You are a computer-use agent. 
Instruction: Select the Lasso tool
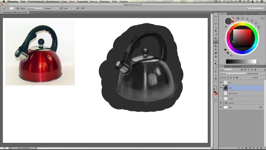click(x=216, y=24)
